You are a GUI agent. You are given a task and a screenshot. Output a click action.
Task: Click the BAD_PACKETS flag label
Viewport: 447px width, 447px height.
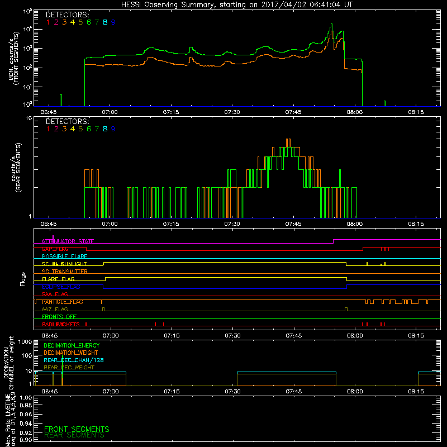61,324
